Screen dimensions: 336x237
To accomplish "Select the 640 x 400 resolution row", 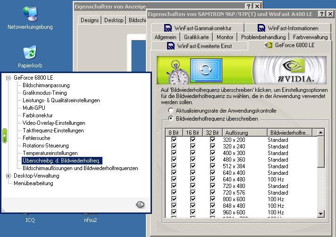I will (x=241, y=172).
